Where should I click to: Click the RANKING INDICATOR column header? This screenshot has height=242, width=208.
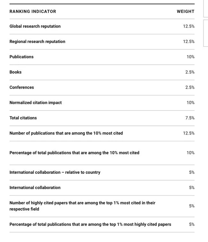point(33,12)
